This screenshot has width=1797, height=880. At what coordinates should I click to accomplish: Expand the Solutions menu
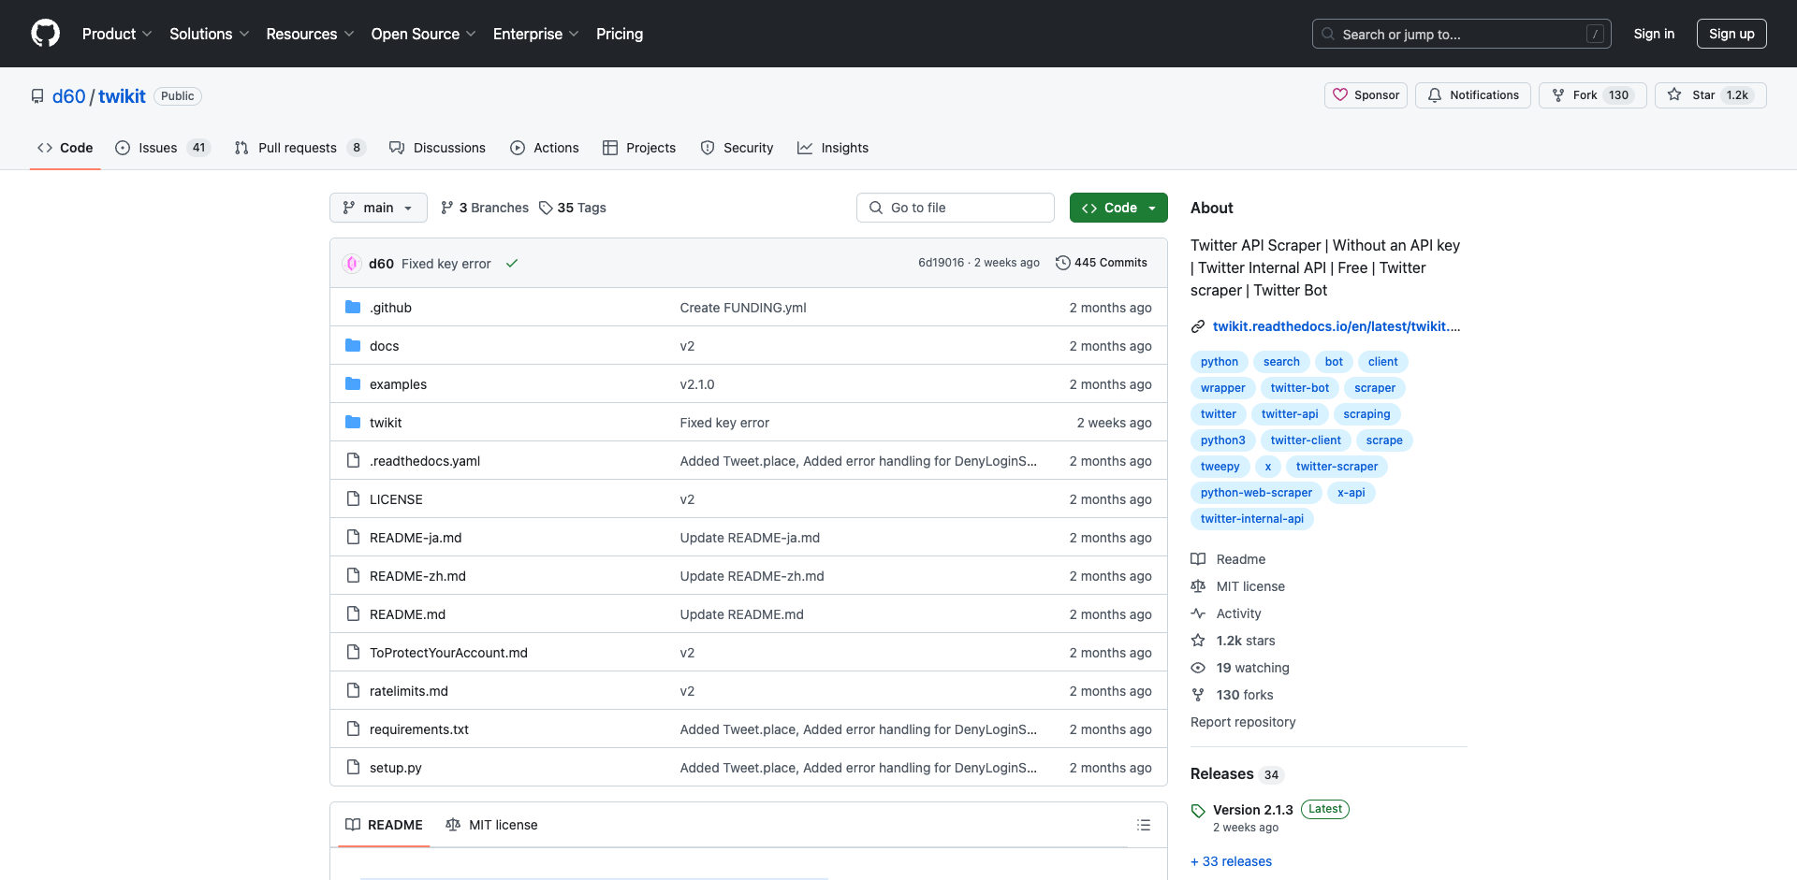pyautogui.click(x=210, y=34)
